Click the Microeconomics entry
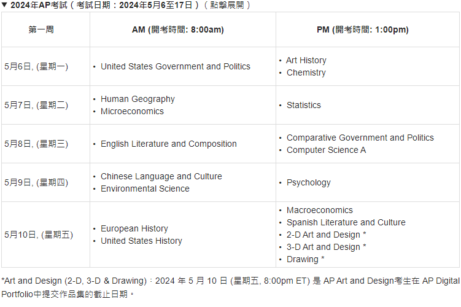The height and width of the screenshot is (307, 461). (x=133, y=112)
